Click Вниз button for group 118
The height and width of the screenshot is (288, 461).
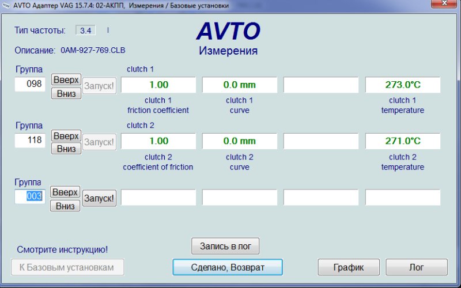coord(66,149)
